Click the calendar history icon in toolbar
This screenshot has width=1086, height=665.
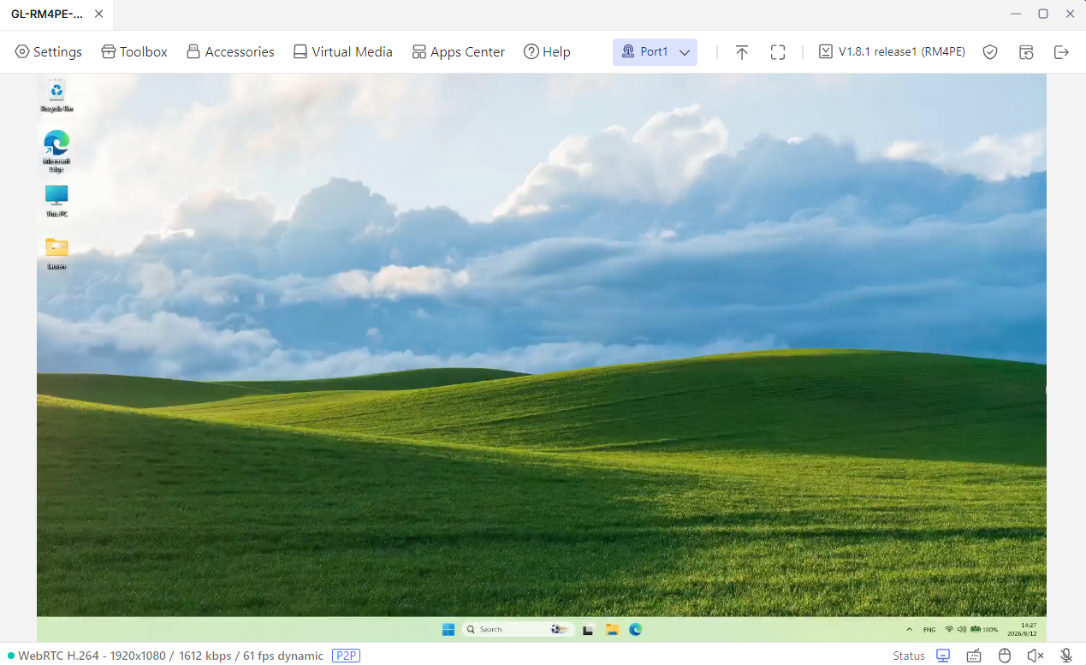[x=1026, y=52]
